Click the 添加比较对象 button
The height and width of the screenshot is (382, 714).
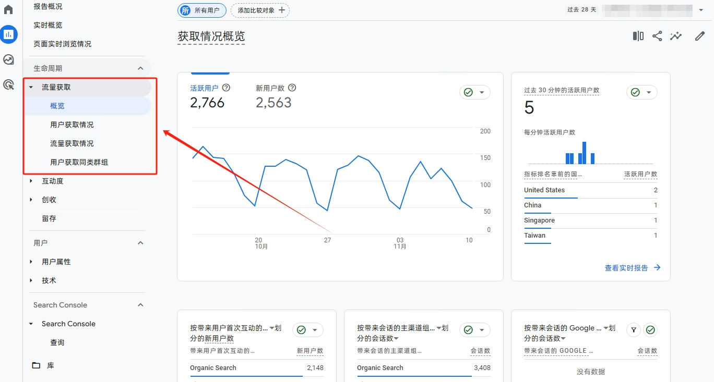pos(260,10)
